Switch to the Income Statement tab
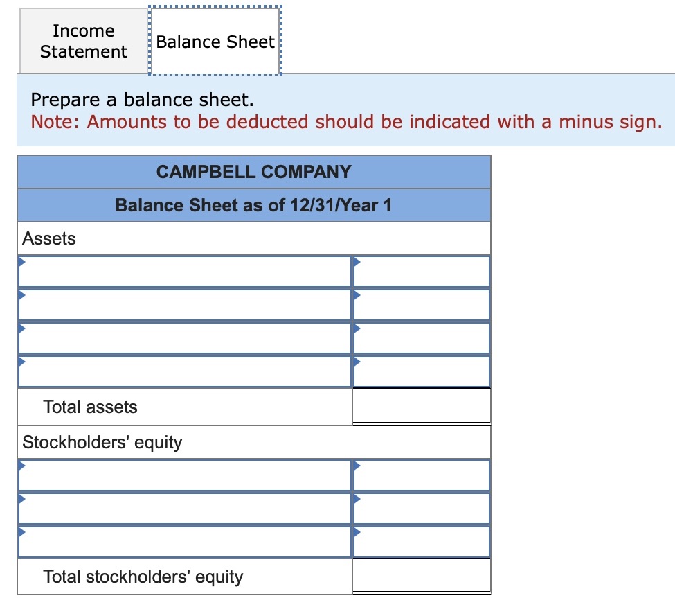The height and width of the screenshot is (598, 675). [82, 42]
